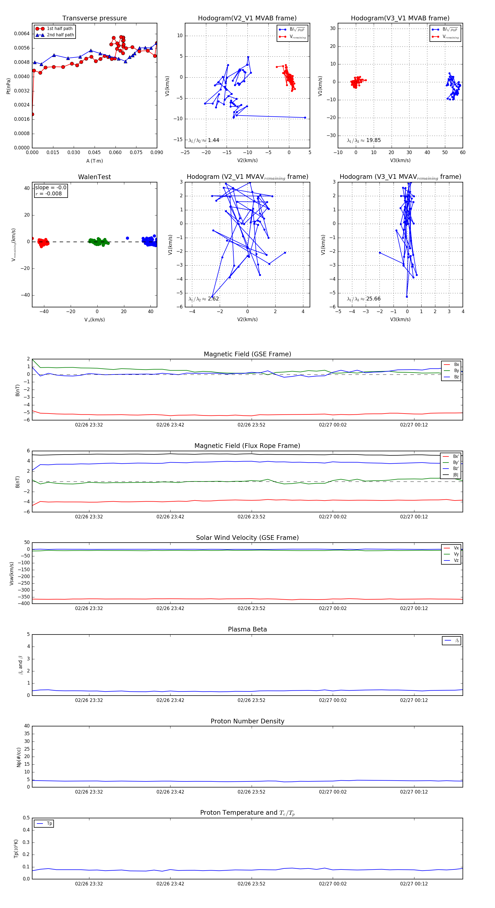
Task: Click the 'Proton Temperature and Te/Tp' title
Action: click(x=247, y=813)
